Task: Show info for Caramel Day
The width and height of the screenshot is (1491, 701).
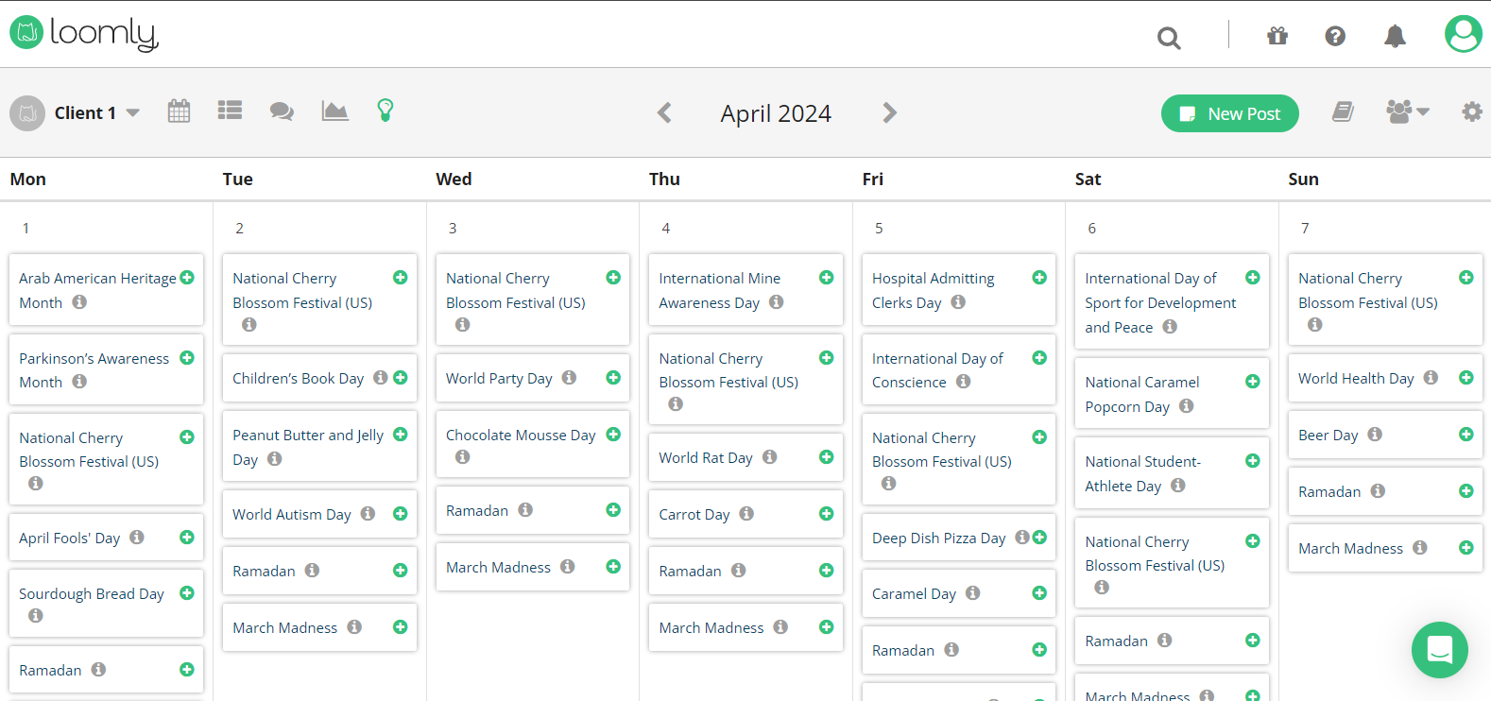Action: (973, 593)
